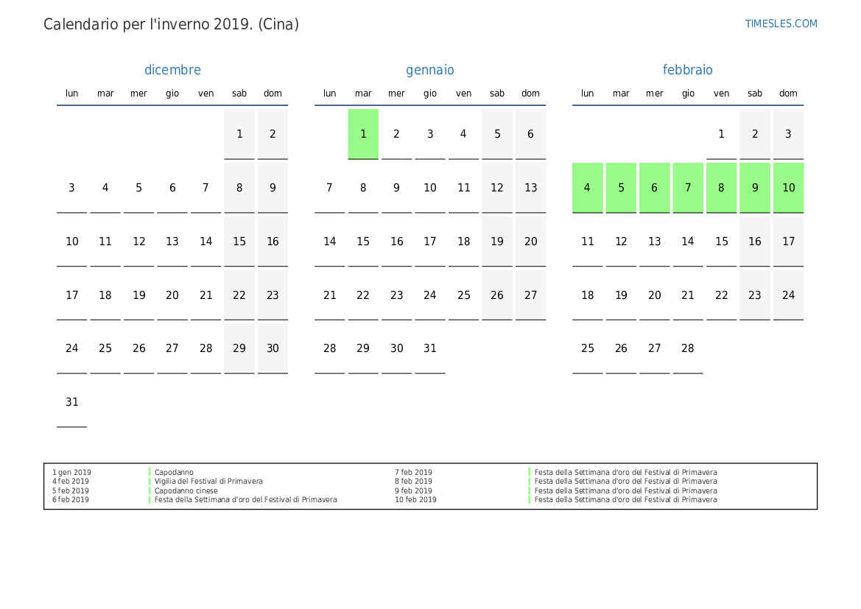Select 5 febbraio, highlighted in green
Image resolution: width=861 pixels, height=609 pixels.
pos(621,188)
